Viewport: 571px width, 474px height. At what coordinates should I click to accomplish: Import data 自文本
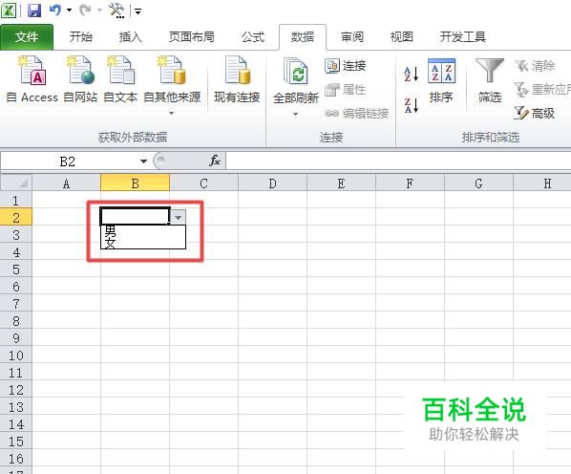(120, 79)
